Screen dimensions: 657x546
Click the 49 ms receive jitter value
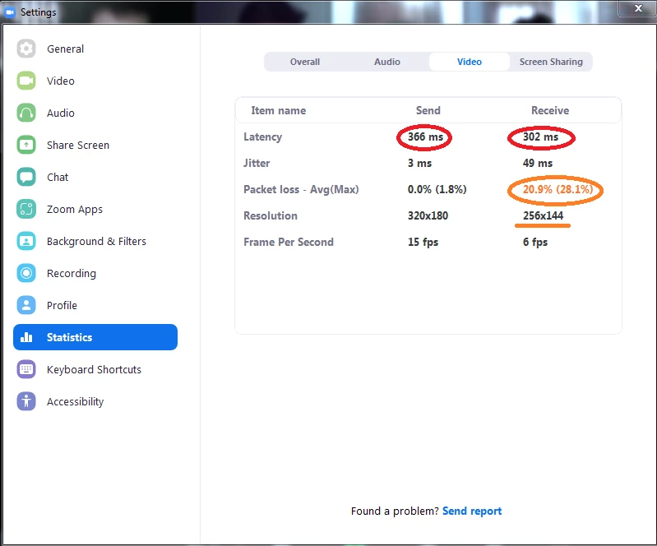pos(538,163)
